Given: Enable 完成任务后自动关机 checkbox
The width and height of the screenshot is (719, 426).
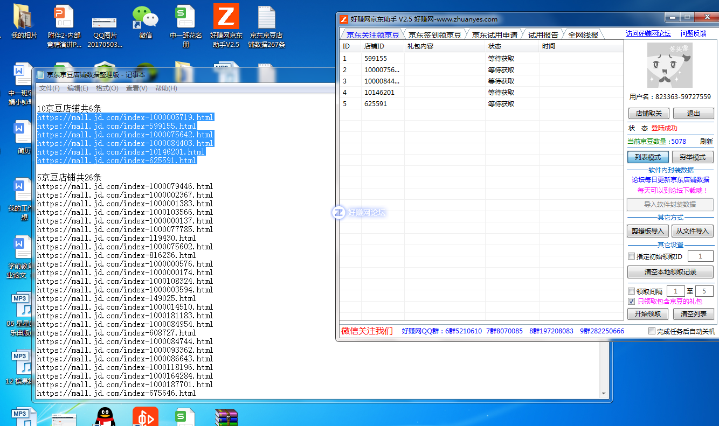Looking at the screenshot, I should pyautogui.click(x=652, y=331).
